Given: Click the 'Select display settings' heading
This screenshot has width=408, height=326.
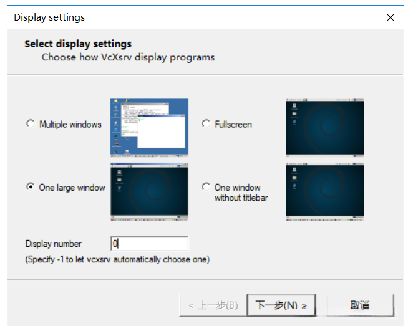Looking at the screenshot, I should 78,44.
